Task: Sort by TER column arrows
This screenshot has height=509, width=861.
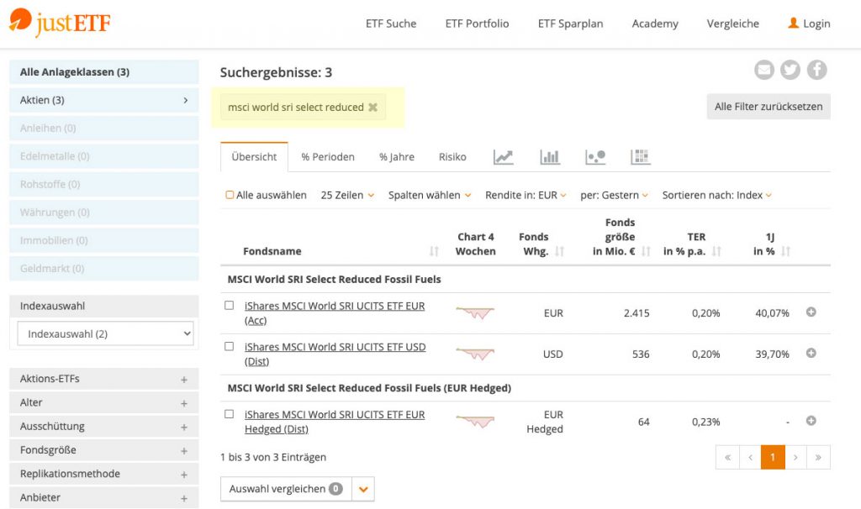Action: [x=716, y=251]
